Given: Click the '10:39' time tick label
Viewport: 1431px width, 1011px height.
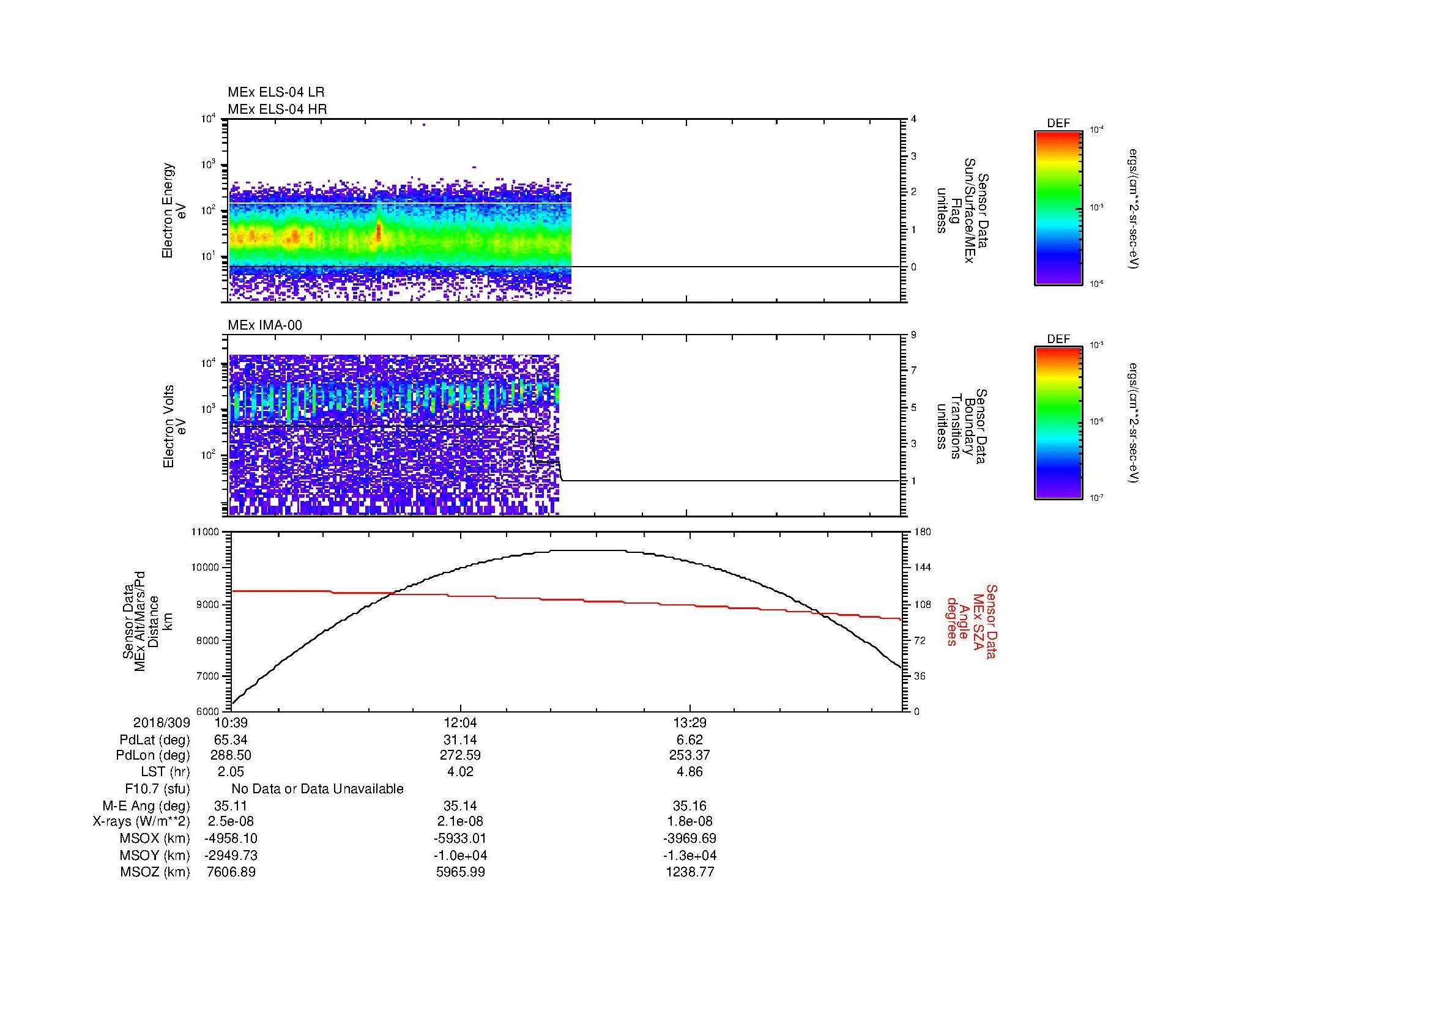Looking at the screenshot, I should (x=231, y=723).
